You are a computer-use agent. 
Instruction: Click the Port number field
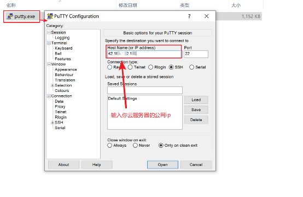(196, 54)
